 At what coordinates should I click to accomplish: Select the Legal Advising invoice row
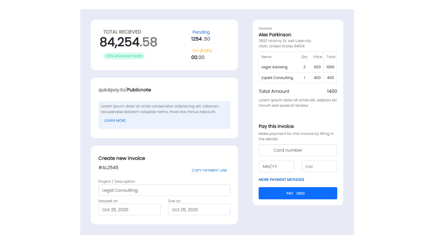tap(298, 67)
